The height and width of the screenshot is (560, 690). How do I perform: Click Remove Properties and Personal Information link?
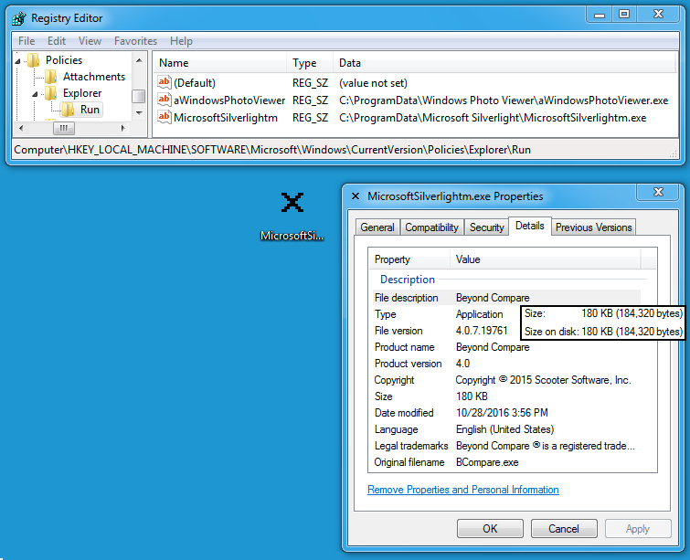(x=463, y=490)
